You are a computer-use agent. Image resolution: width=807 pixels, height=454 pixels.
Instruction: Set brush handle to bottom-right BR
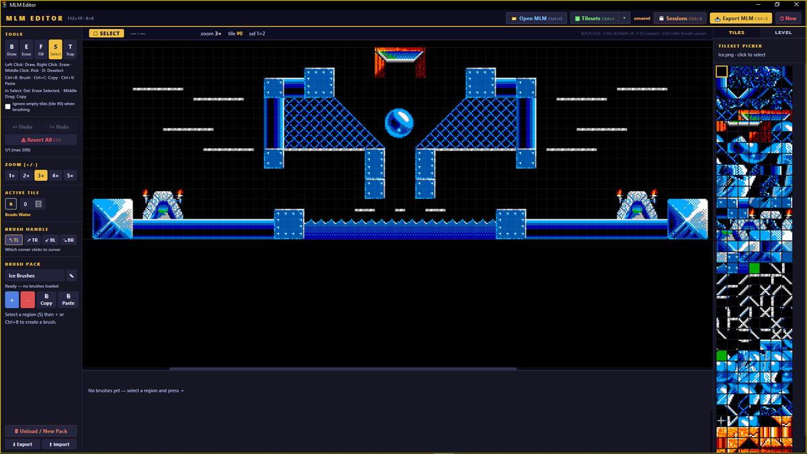(69, 239)
